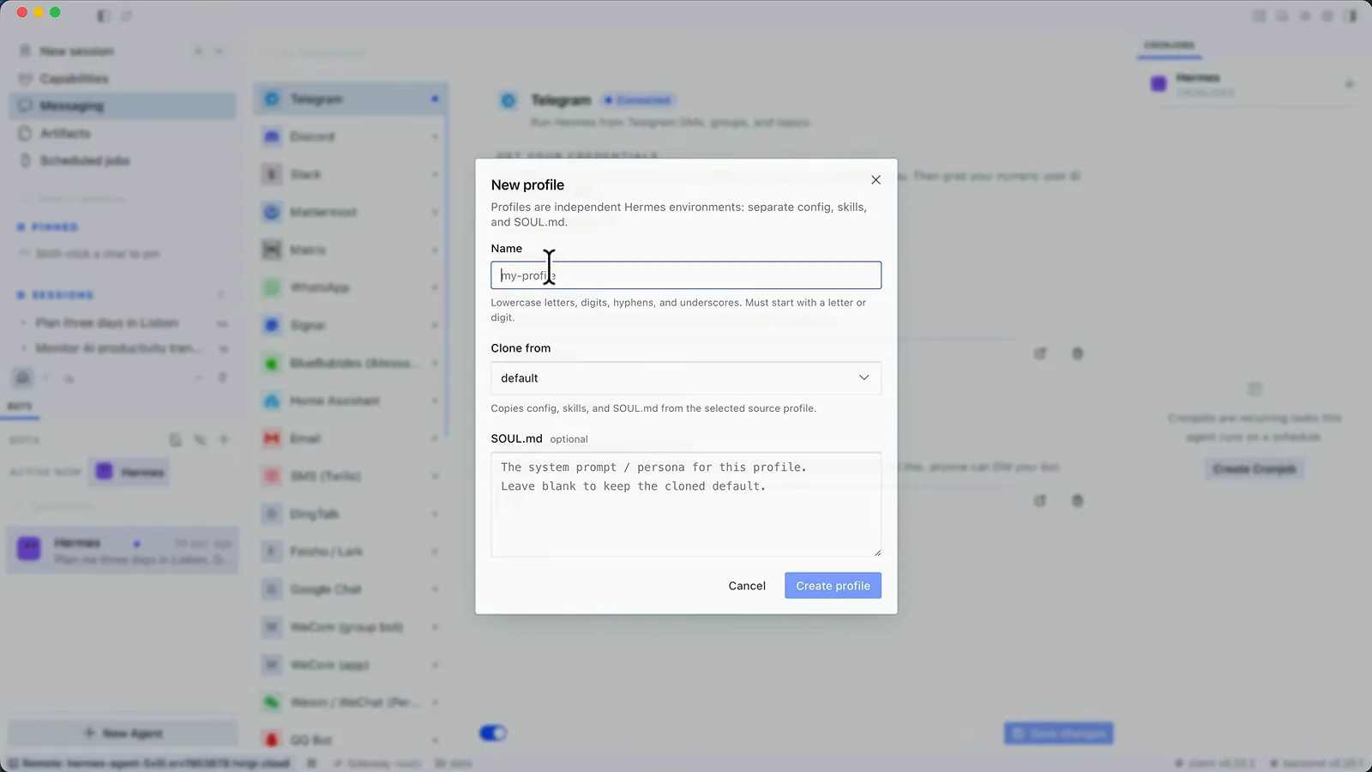Select Signal in the platform list
The width and height of the screenshot is (1372, 772).
[x=351, y=325]
